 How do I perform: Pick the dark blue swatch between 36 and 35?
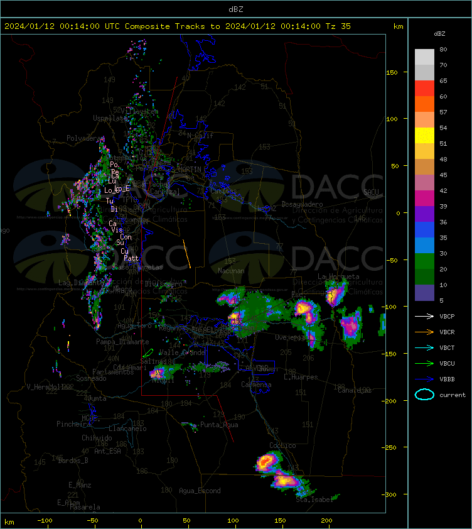click(x=424, y=230)
